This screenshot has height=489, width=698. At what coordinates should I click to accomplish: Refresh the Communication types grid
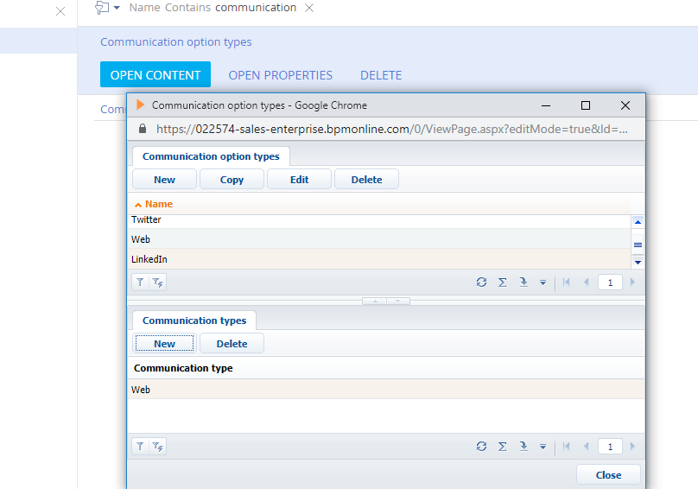(x=481, y=447)
